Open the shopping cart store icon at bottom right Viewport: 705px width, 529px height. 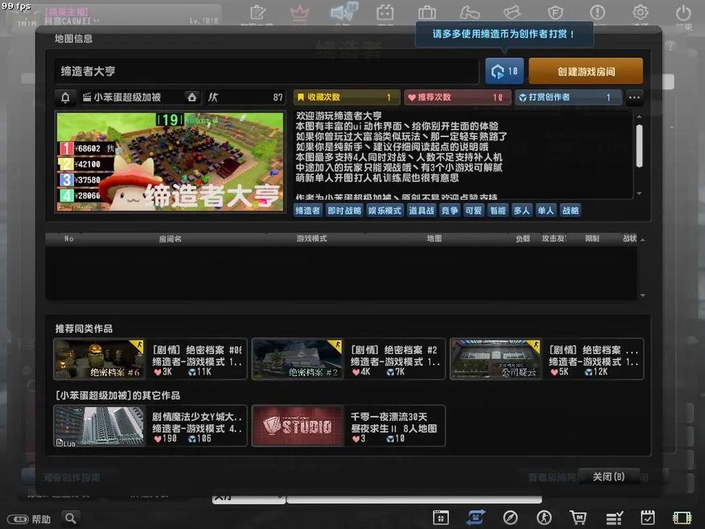pos(578,517)
